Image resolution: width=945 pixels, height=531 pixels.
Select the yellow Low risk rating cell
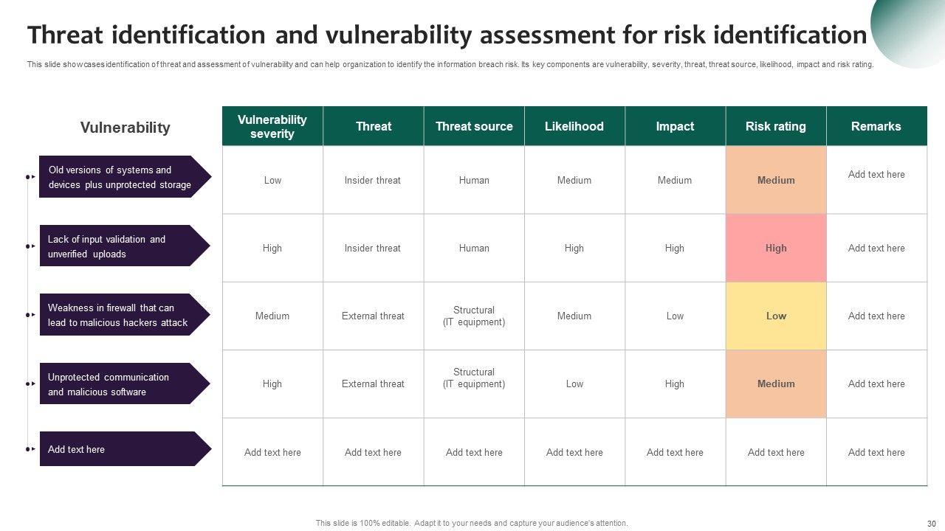[x=776, y=316]
